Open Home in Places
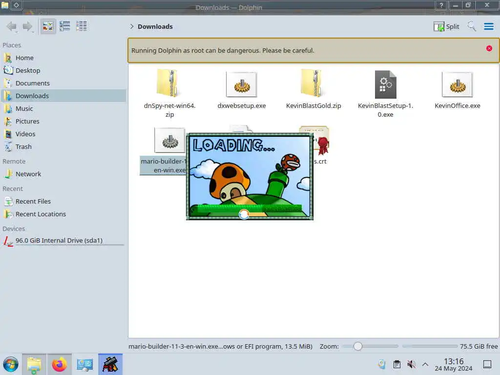The image size is (500, 375). (x=63, y=58)
